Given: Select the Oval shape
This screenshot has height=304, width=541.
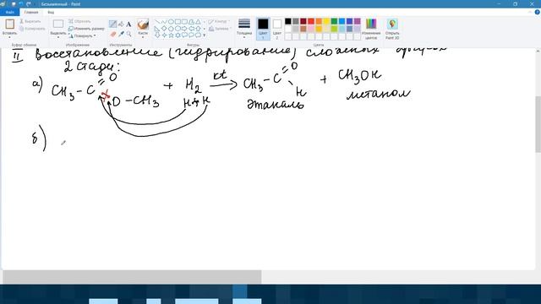Looking at the screenshot, I should (171, 22).
